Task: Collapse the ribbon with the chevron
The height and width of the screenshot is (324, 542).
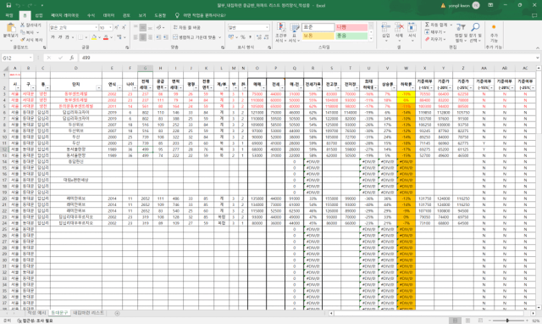Action: [x=537, y=47]
